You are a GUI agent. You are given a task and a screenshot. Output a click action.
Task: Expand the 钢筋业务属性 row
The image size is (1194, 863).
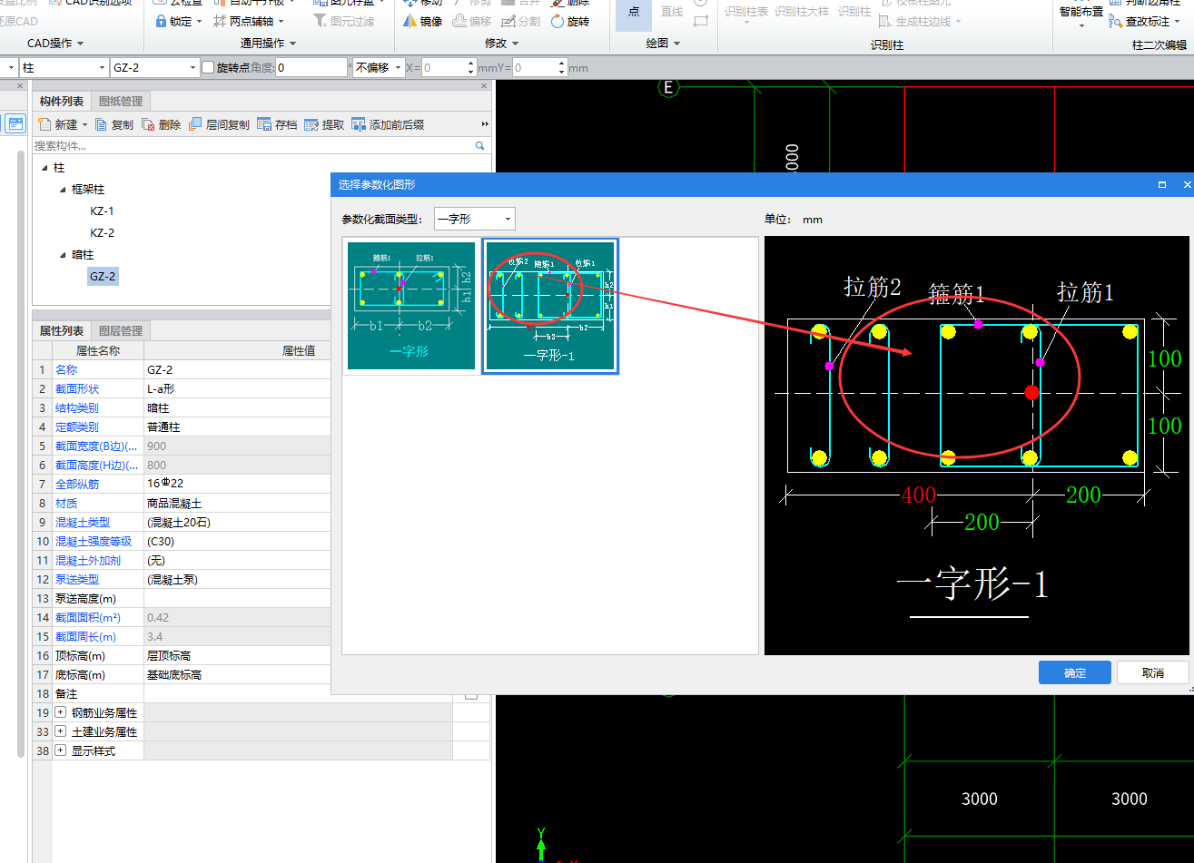click(x=61, y=713)
